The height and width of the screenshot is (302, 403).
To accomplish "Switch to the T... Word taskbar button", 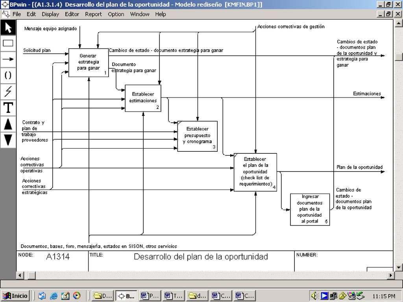I will point(174,296).
